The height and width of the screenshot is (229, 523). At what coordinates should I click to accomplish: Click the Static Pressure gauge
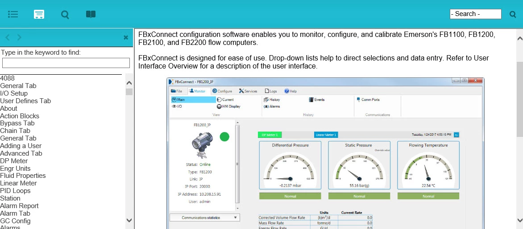click(x=359, y=165)
